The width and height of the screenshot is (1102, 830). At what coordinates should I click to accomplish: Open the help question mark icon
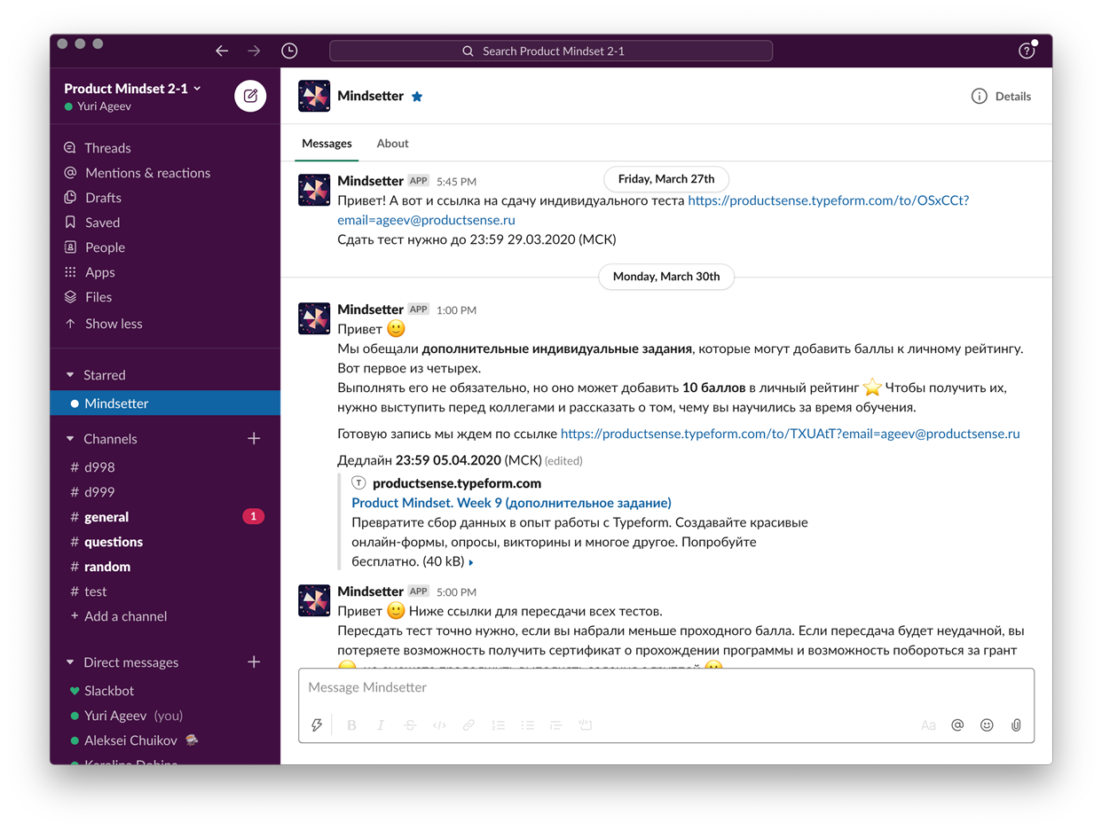[x=1027, y=51]
